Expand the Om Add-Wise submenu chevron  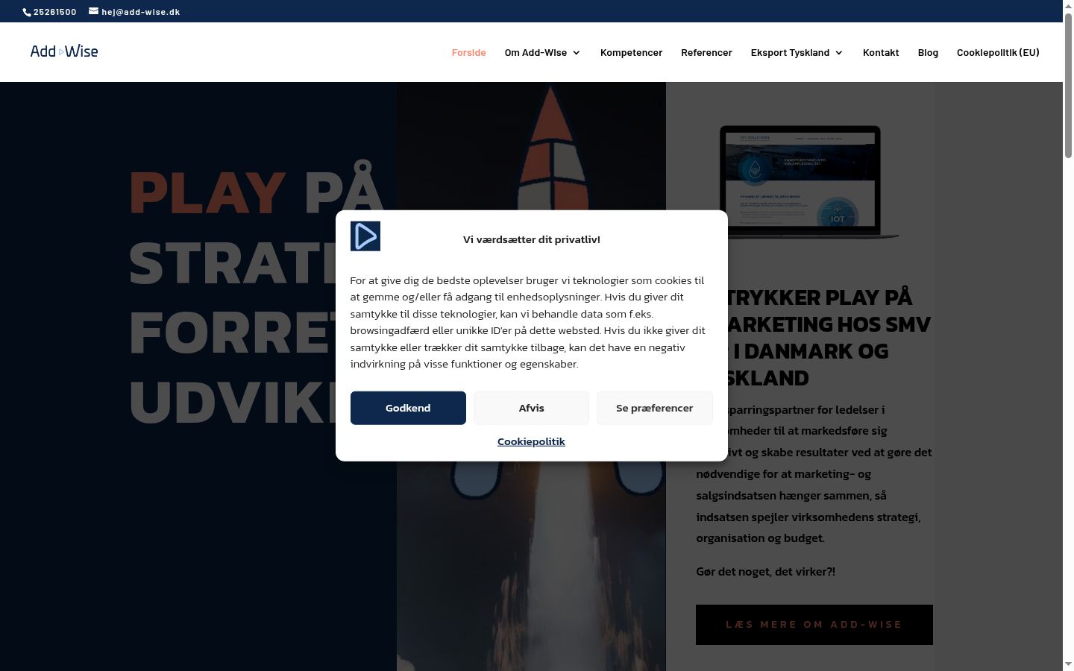[x=576, y=53]
